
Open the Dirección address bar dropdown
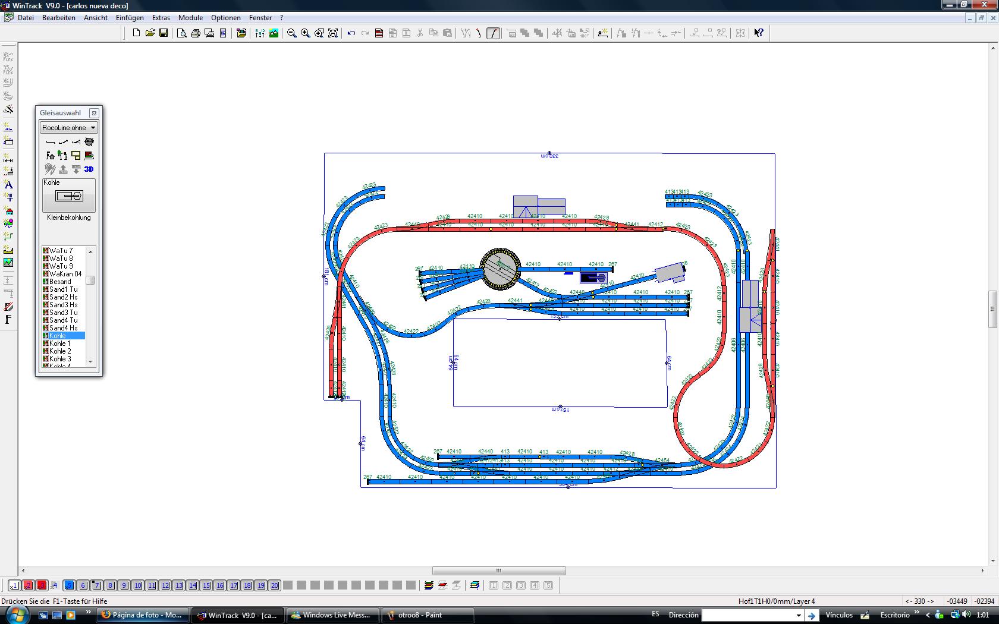coord(798,615)
